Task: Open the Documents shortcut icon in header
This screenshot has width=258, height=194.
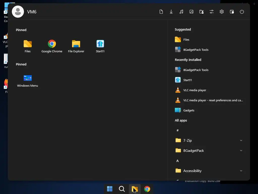Action: pos(161,12)
